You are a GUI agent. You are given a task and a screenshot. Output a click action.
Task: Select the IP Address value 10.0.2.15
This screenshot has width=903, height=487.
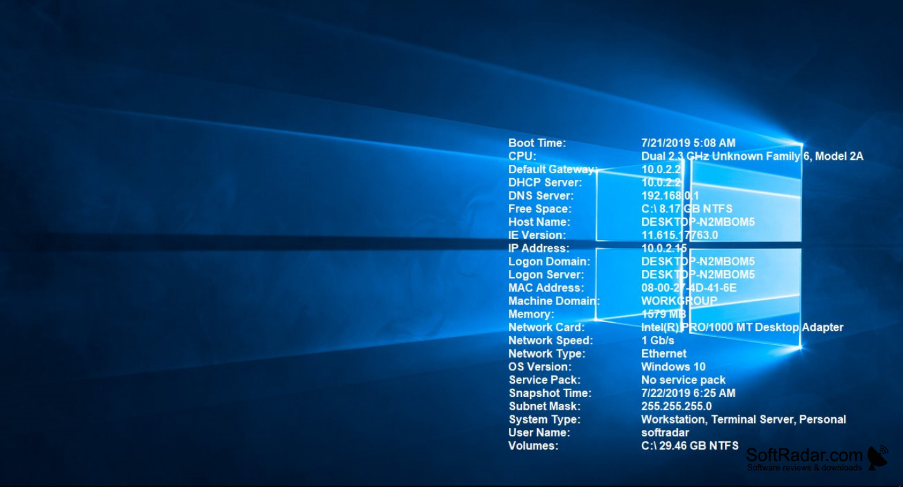point(663,249)
